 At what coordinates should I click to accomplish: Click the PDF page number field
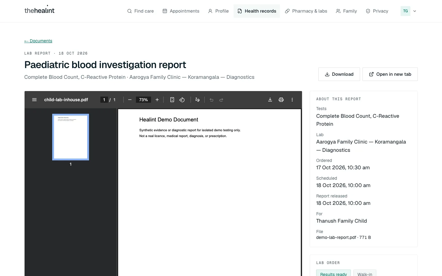click(x=104, y=100)
